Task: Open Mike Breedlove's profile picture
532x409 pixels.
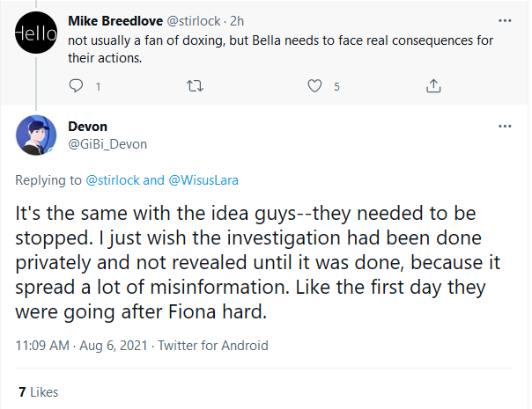Action: pyautogui.click(x=36, y=33)
